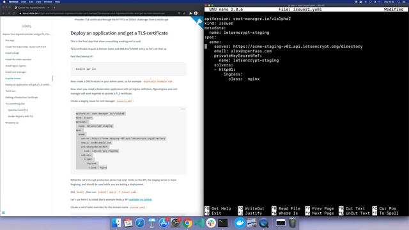409x230 pixels.
Task: Open the available on GitHub link
Action: 141,199
